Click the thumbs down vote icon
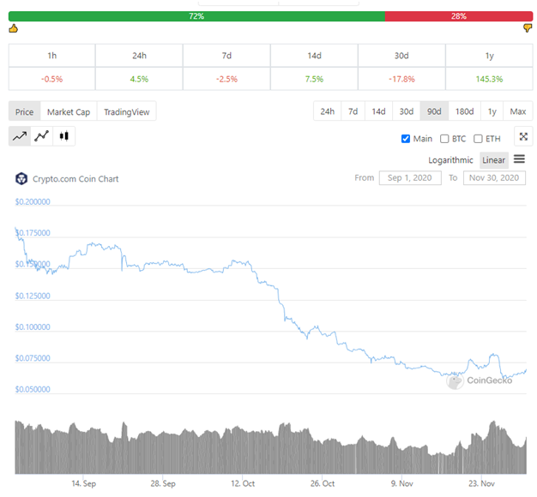 coord(528,28)
